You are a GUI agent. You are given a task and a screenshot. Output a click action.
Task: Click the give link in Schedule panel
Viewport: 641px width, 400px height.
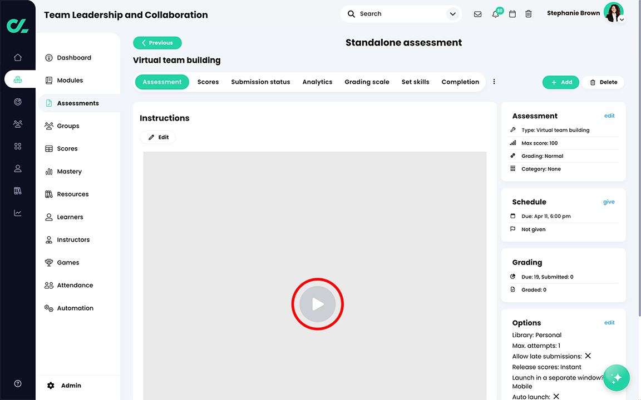[609, 202]
